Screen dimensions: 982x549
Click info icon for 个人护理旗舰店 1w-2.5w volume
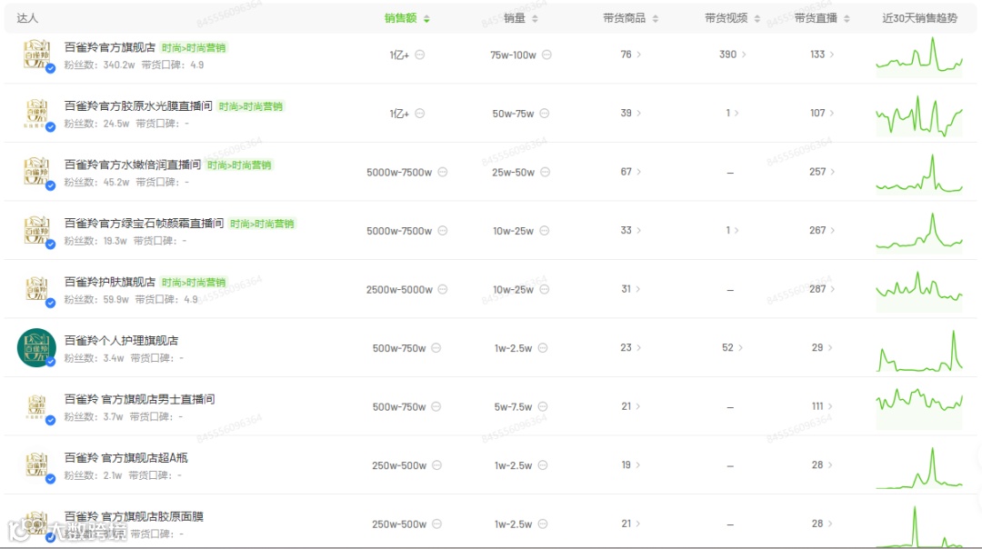[x=543, y=347]
